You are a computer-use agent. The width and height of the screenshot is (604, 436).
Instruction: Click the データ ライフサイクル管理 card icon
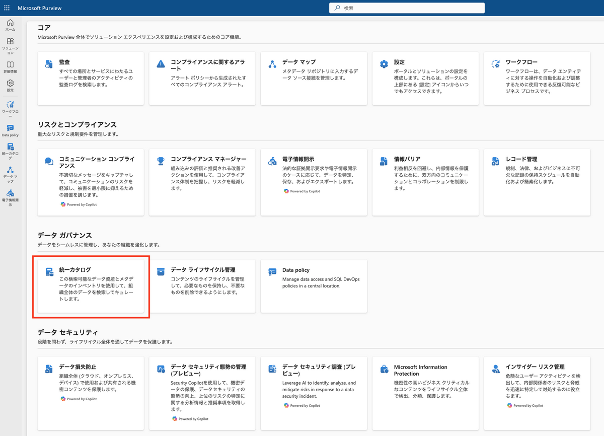coord(161,272)
